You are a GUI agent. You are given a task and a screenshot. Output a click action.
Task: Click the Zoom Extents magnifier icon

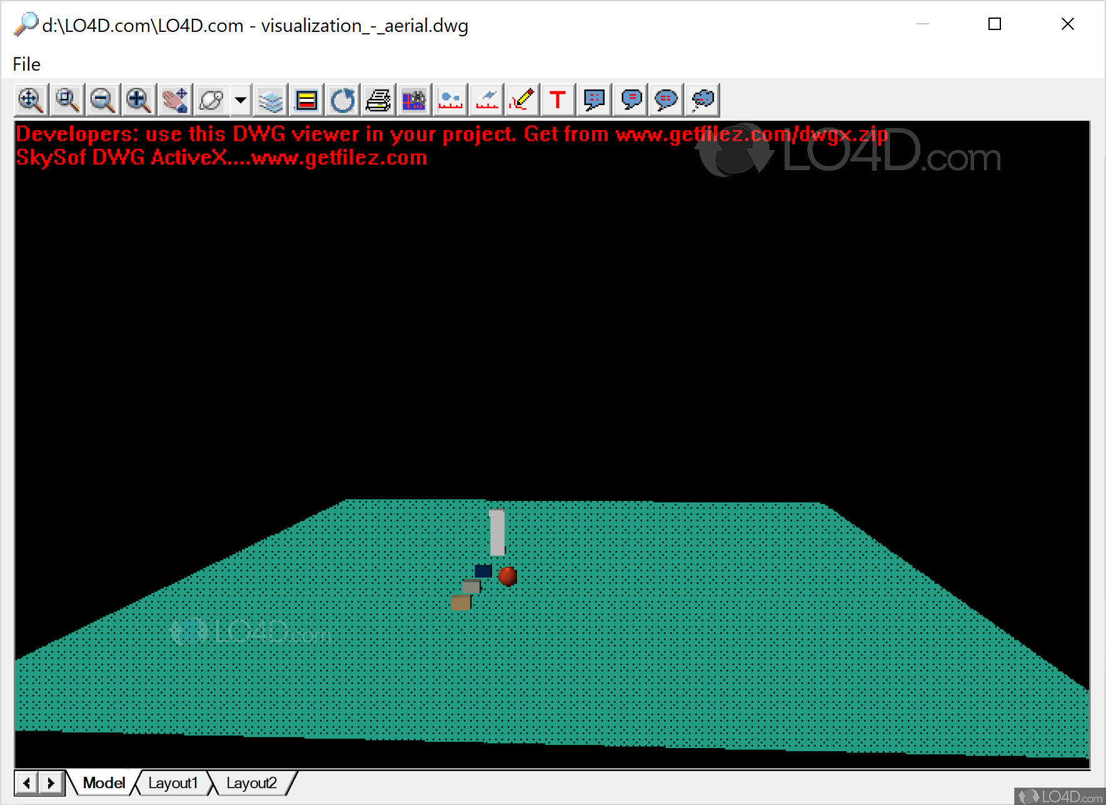tap(31, 100)
